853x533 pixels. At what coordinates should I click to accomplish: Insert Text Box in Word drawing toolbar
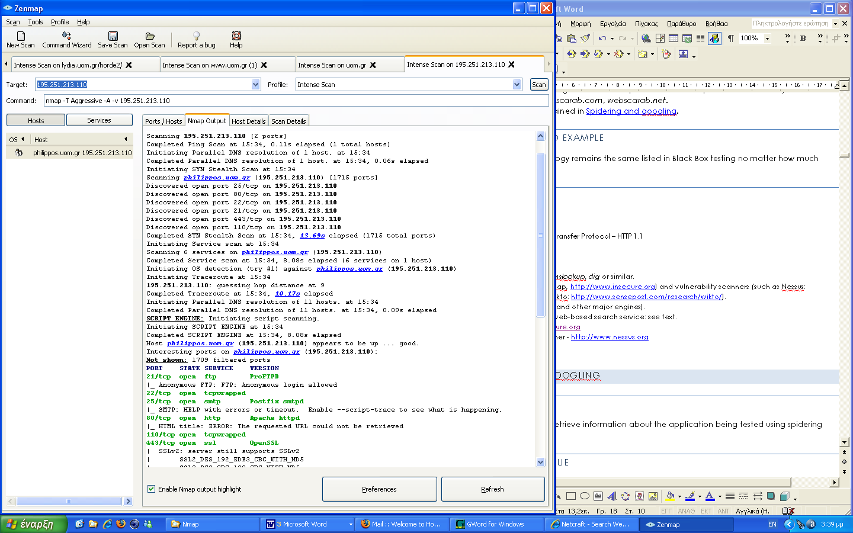tap(598, 496)
